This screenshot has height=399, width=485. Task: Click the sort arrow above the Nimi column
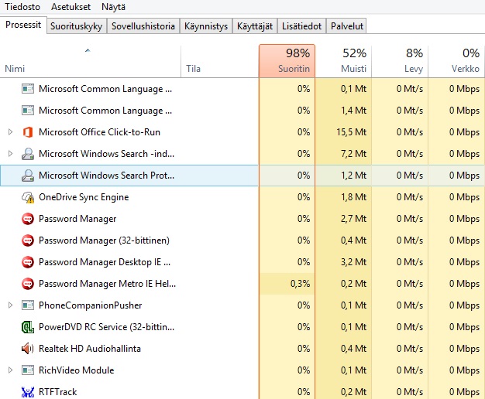88,50
